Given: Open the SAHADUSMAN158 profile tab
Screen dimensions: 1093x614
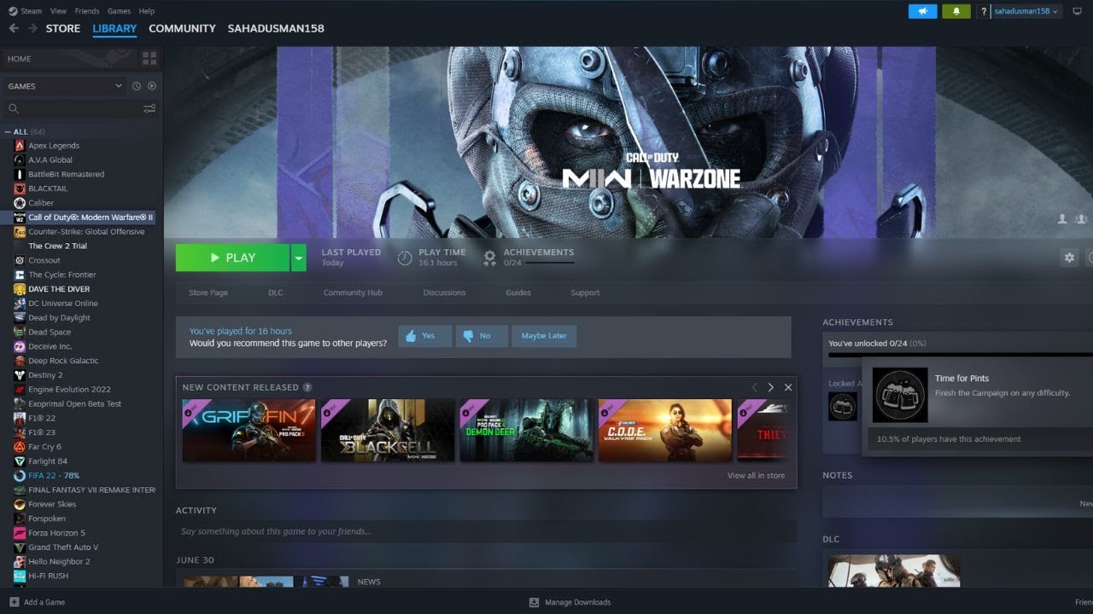Looking at the screenshot, I should pos(276,28).
